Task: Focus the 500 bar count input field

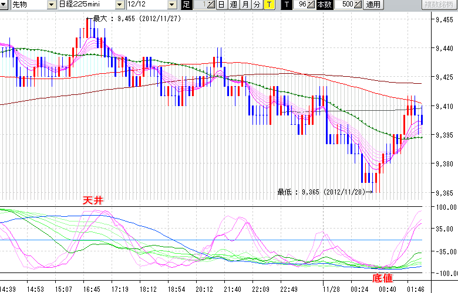Action: coord(345,5)
